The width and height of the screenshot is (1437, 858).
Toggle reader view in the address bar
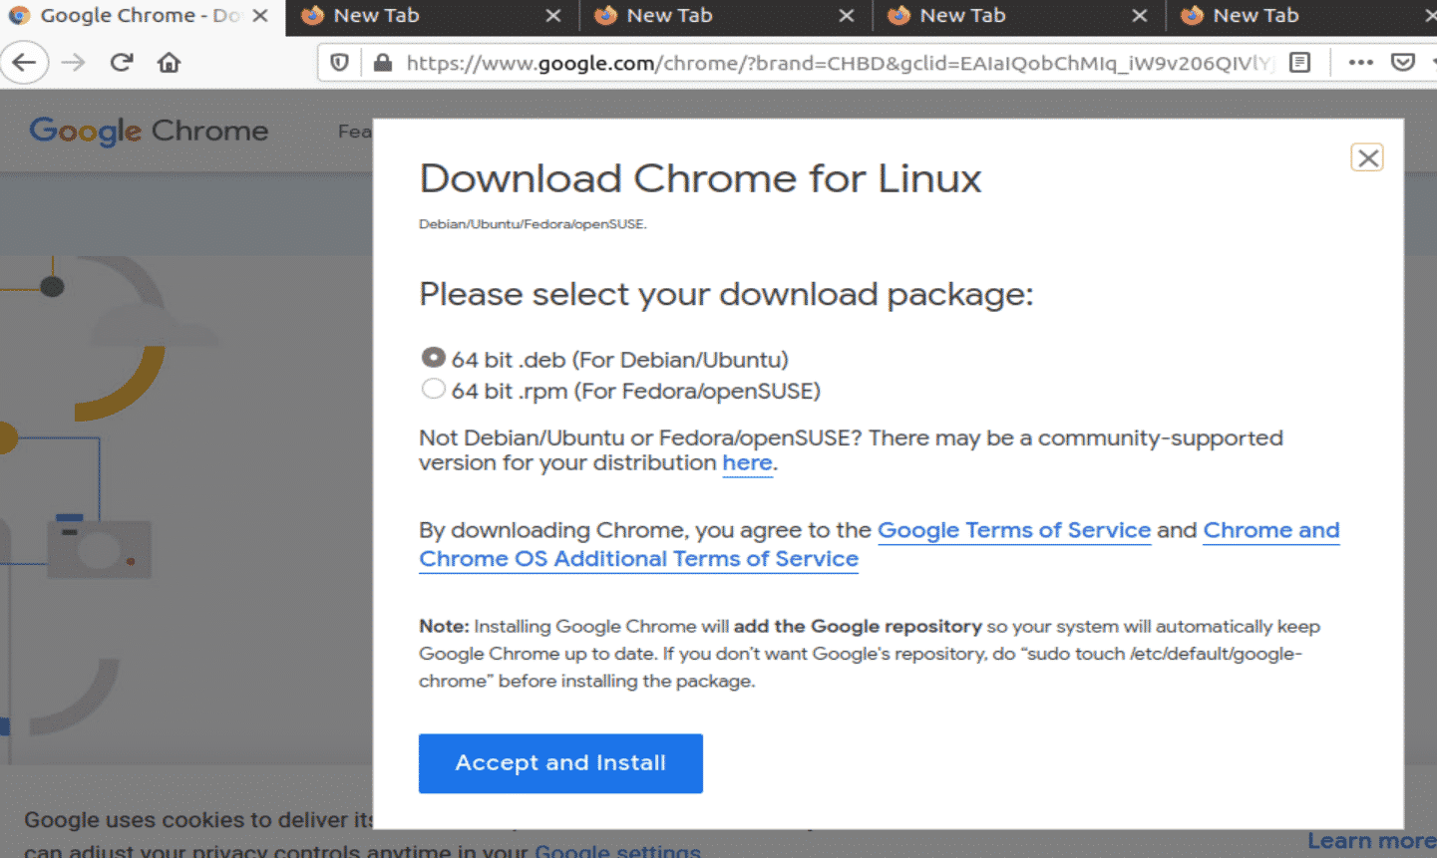[x=1299, y=63]
